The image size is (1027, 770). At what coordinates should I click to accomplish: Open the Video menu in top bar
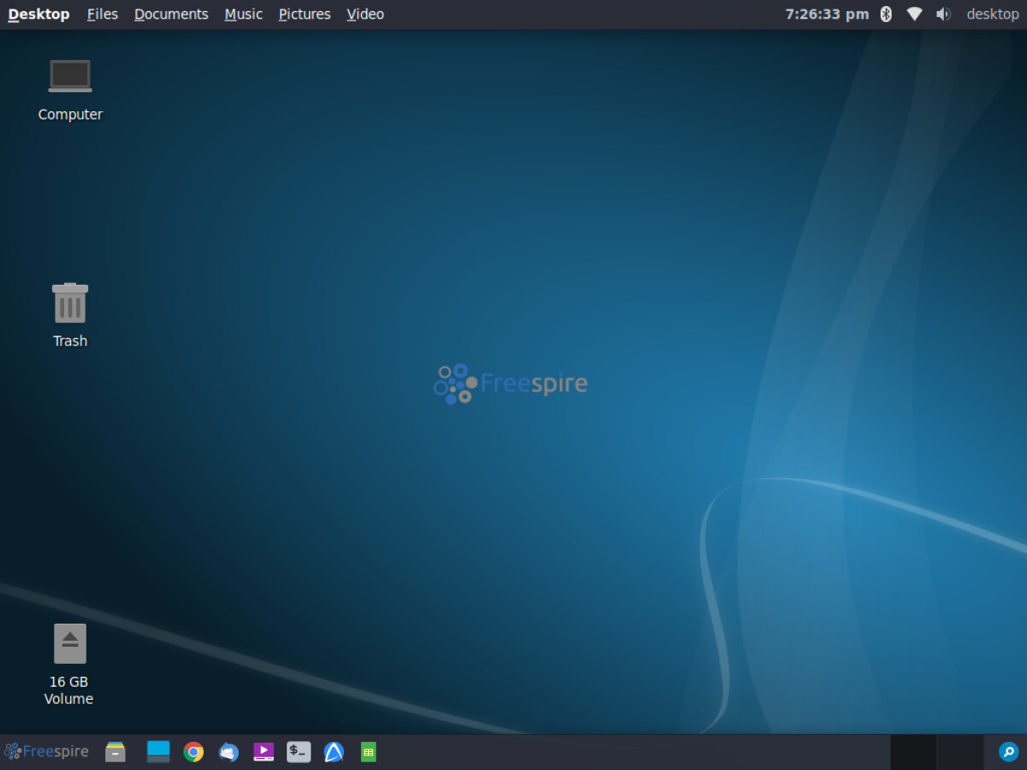pos(365,14)
